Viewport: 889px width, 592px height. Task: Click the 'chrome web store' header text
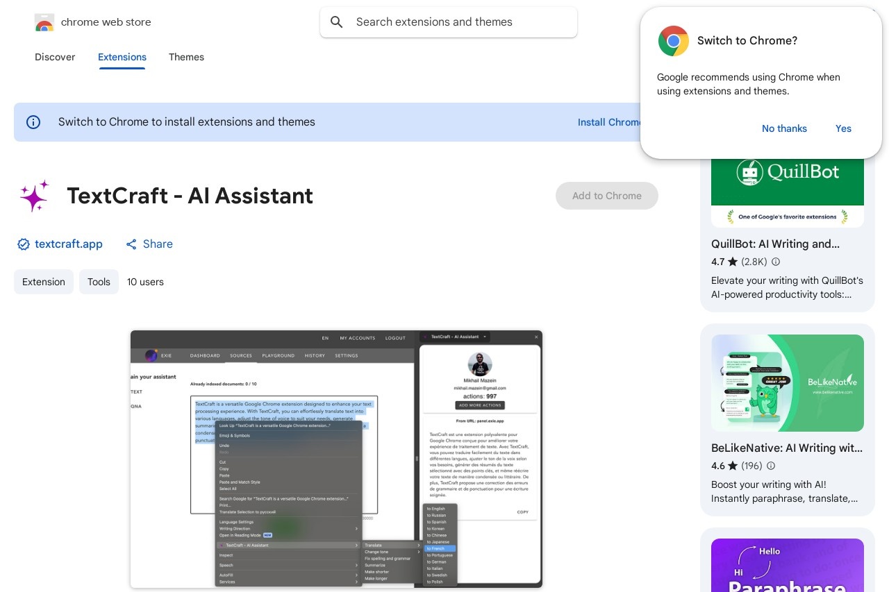(x=106, y=22)
